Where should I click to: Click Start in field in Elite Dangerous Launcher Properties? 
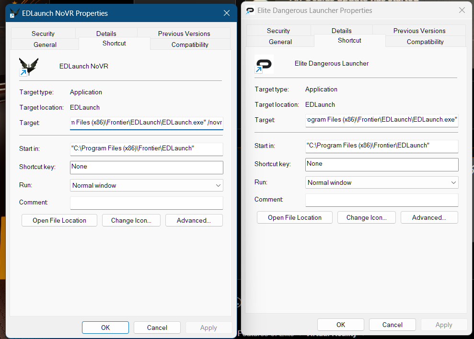382,146
